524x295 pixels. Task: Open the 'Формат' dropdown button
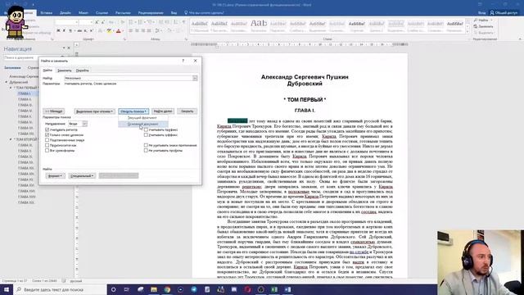click(x=55, y=175)
